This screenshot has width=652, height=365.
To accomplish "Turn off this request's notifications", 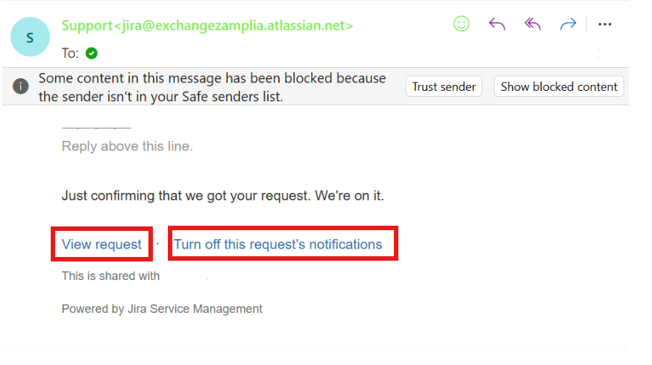I will (278, 244).
